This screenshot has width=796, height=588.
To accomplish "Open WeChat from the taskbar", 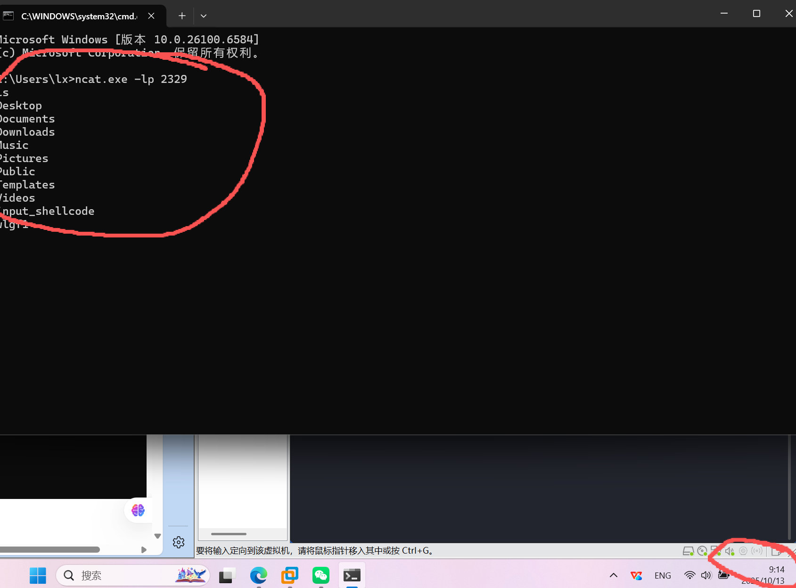I will (321, 575).
